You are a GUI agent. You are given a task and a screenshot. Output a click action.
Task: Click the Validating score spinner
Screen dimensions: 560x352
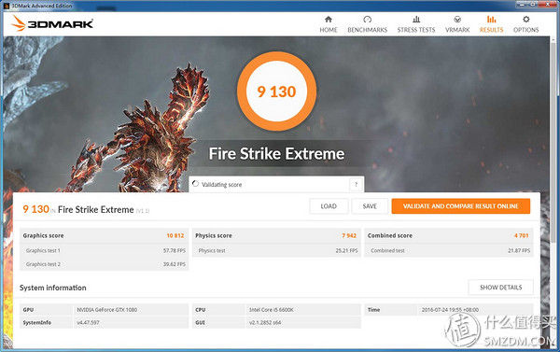(x=195, y=184)
